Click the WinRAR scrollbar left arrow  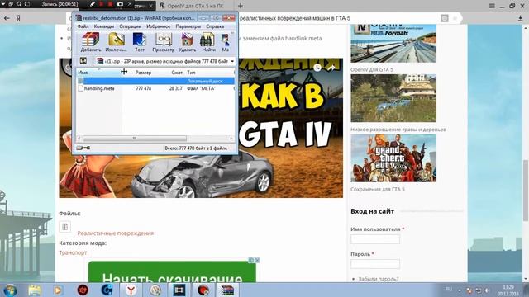click(79, 139)
